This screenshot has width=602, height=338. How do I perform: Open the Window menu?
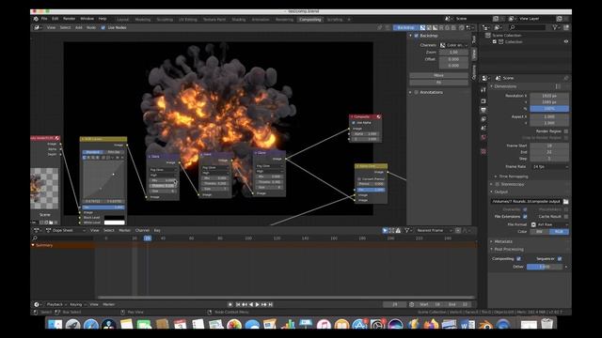coord(87,19)
